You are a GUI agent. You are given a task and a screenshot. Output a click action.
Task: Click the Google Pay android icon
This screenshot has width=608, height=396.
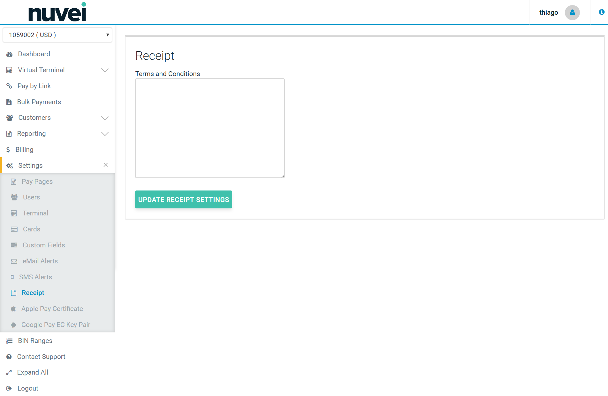(13, 325)
